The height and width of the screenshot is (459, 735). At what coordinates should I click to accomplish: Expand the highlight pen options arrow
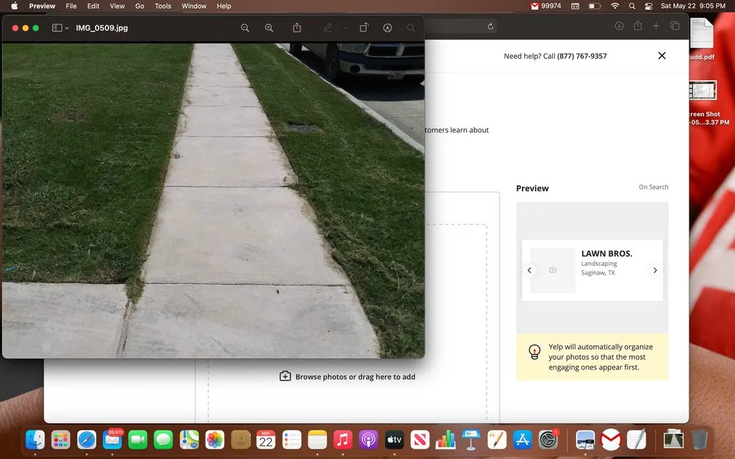345,28
